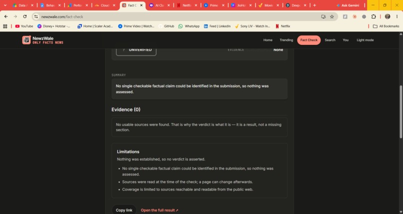Click the scrollbar down arrow

pos(400,211)
